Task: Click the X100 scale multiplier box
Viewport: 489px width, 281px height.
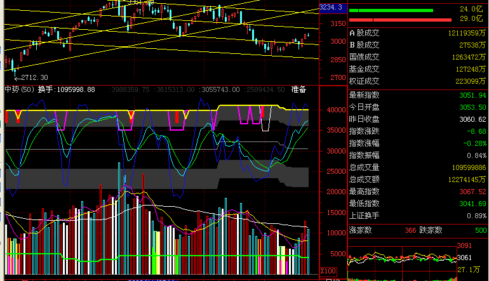Action: click(x=328, y=271)
